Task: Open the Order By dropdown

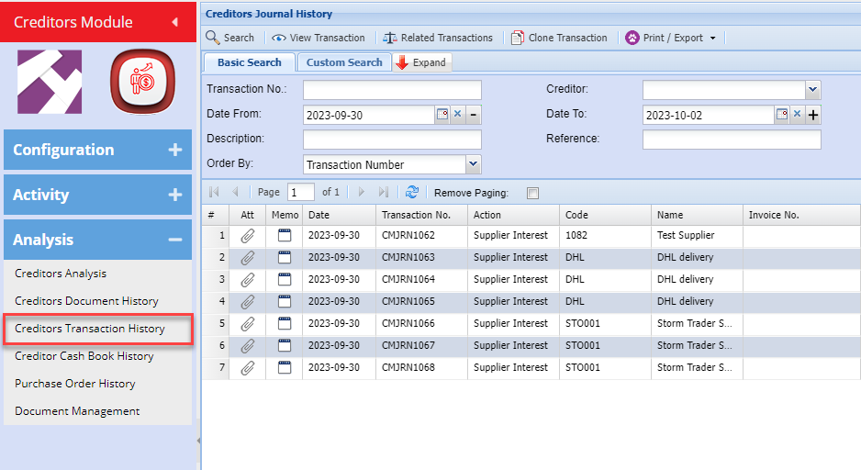Action: point(473,164)
